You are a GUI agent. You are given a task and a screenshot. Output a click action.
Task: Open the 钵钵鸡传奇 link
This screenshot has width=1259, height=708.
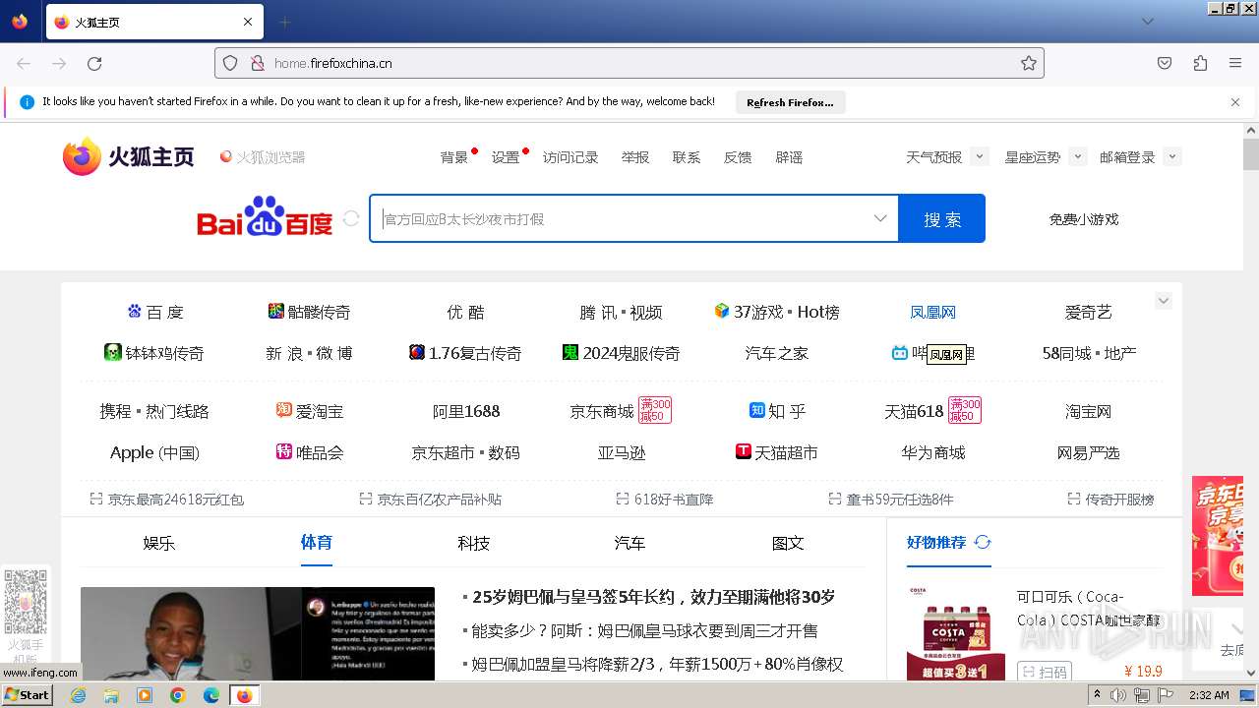click(x=154, y=353)
